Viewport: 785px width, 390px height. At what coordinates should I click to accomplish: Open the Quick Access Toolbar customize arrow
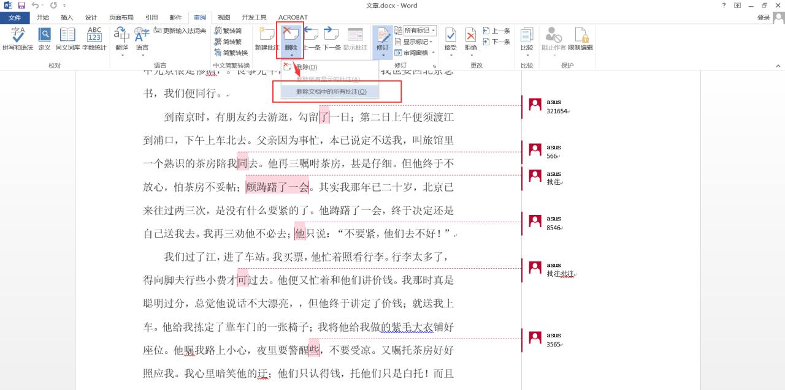pyautogui.click(x=65, y=6)
